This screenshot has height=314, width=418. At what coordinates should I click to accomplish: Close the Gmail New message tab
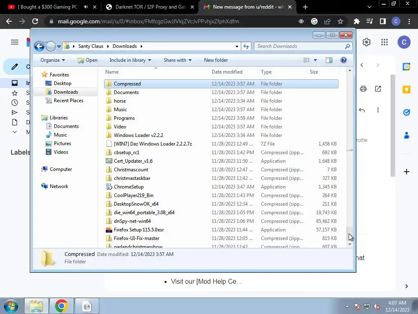tap(290, 7)
